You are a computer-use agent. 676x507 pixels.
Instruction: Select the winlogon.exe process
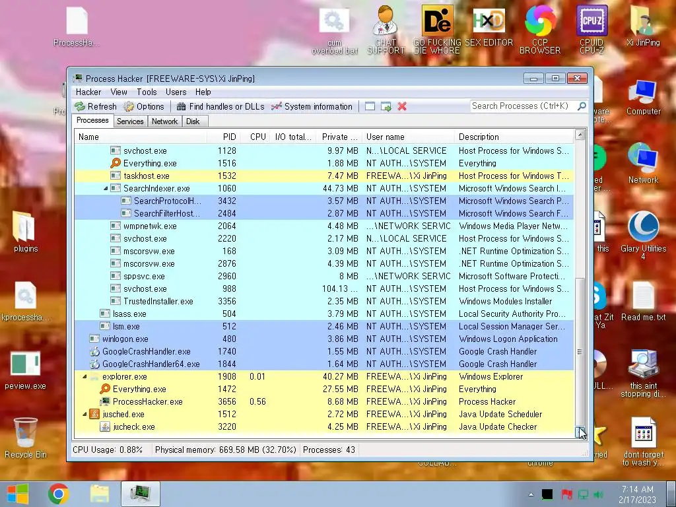(324, 339)
